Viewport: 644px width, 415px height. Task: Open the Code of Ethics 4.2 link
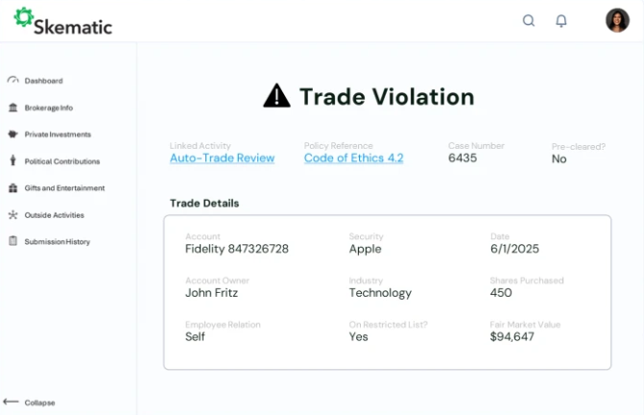pos(353,159)
